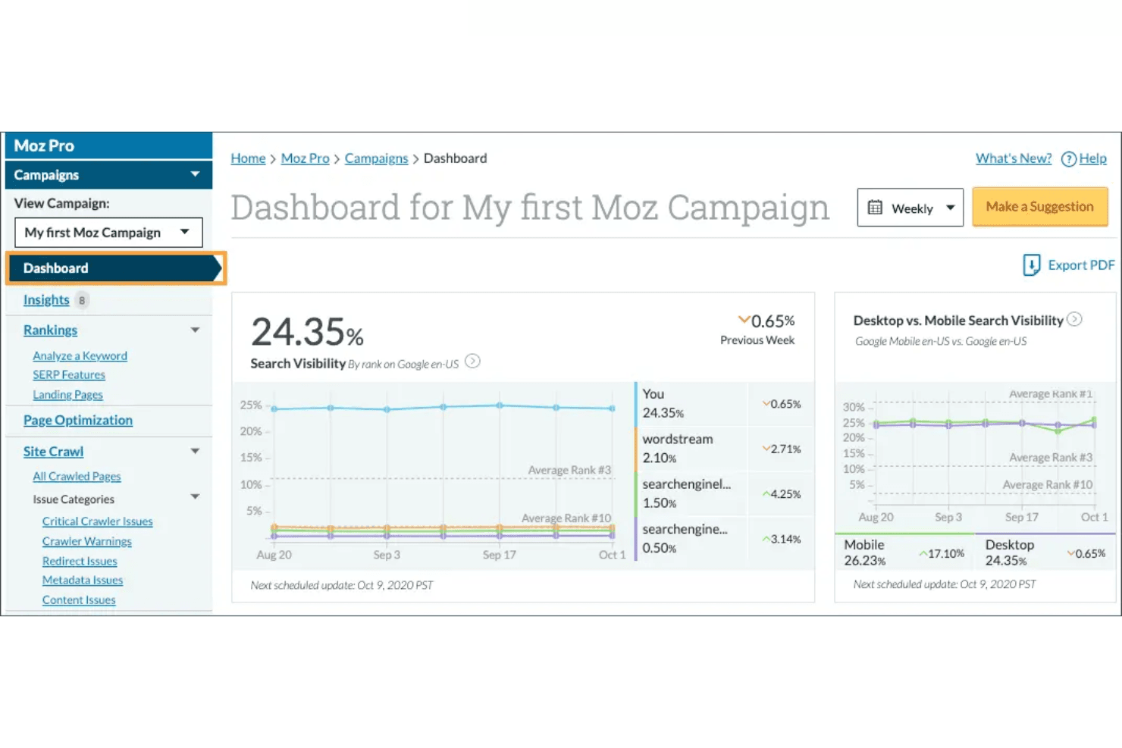
Task: Select the searchengine... 0.50% legend row
Action: pyautogui.click(x=723, y=539)
